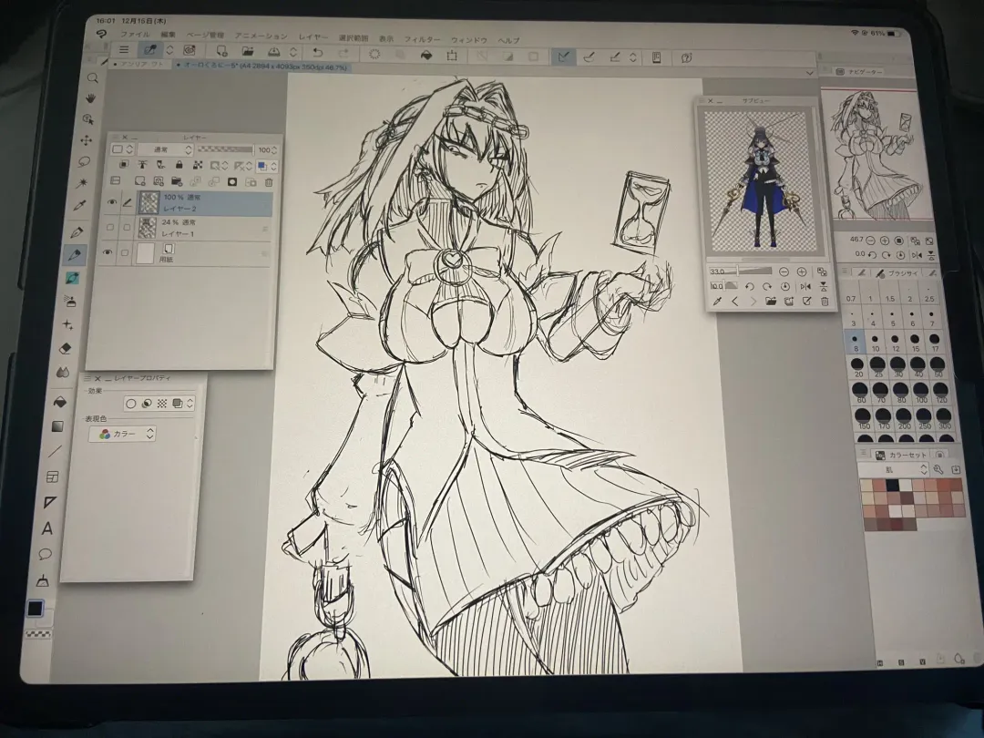Screen dimensions: 984x738
Task: Pick the Text tool (A icon)
Action: tap(47, 528)
